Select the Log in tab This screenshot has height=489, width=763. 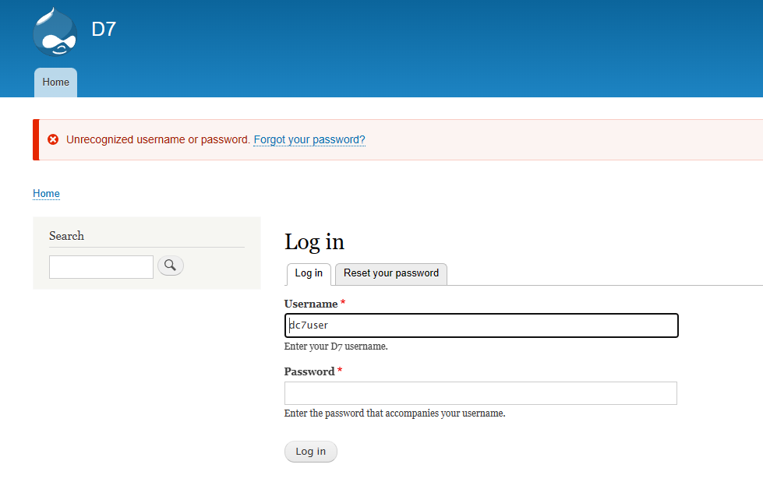click(x=309, y=273)
